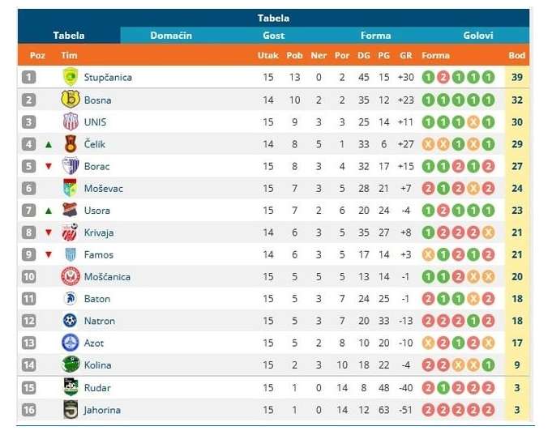The height and width of the screenshot is (435, 552).
Task: Switch to the Domaćin tab
Action: [x=171, y=36]
